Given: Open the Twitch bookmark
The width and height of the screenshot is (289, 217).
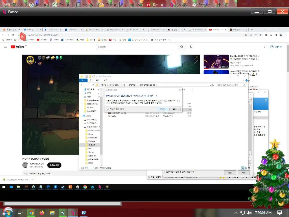Looking at the screenshot, I should pyautogui.click(x=54, y=40).
